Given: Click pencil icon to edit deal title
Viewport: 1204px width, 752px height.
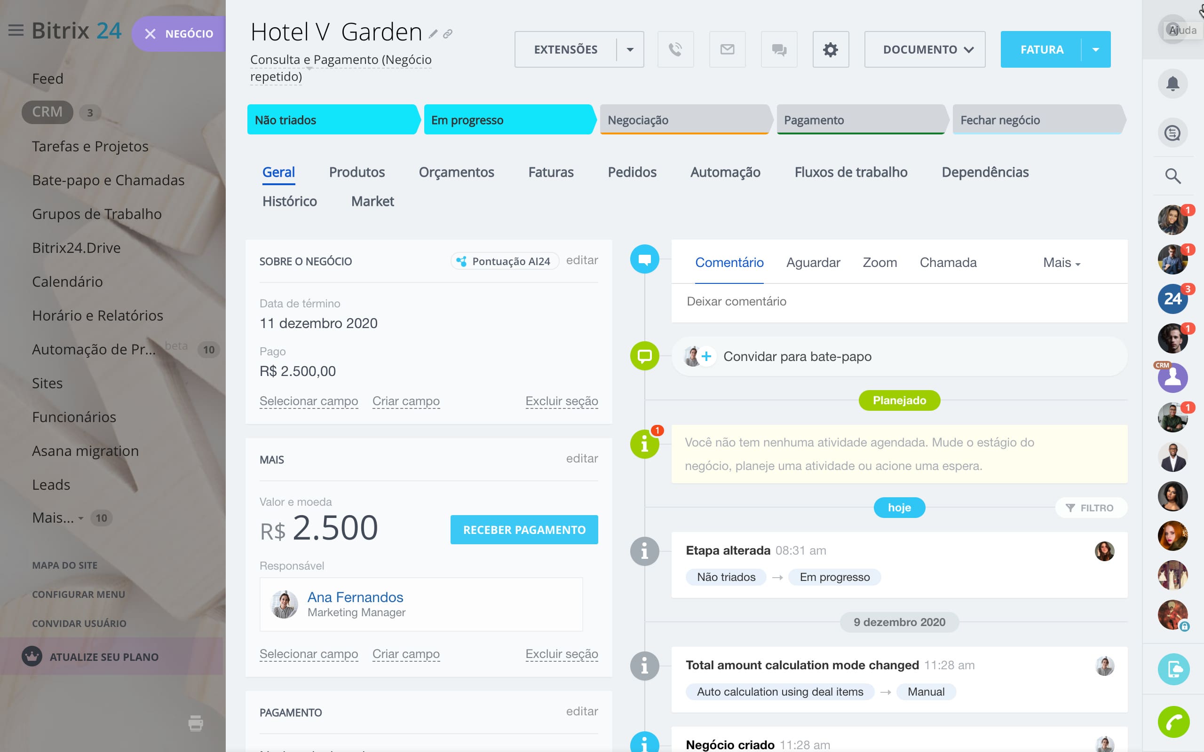Looking at the screenshot, I should [433, 34].
